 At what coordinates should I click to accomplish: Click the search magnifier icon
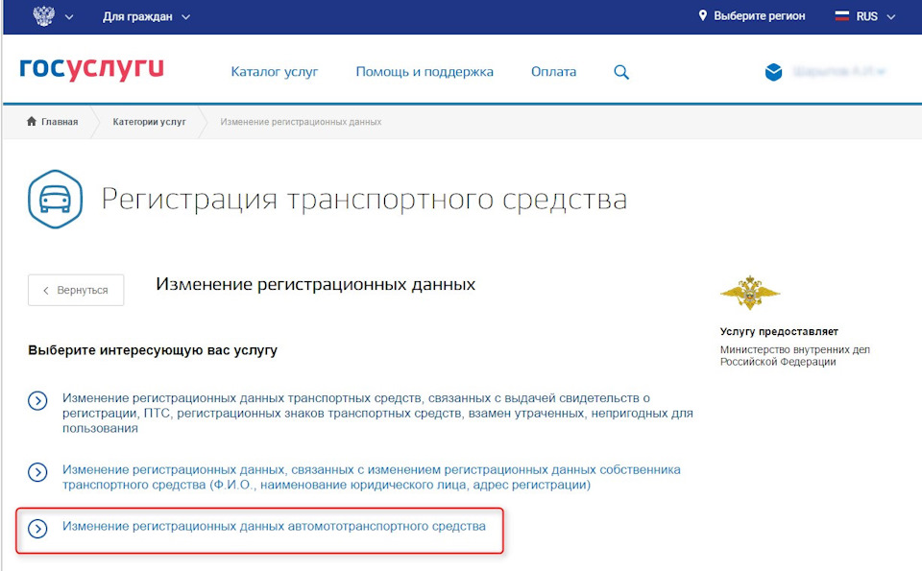click(x=621, y=72)
